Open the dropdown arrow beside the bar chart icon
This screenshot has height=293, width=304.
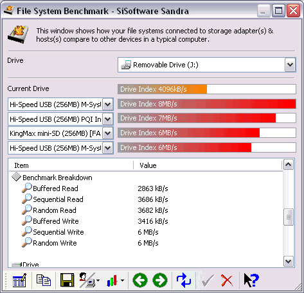click(122, 280)
